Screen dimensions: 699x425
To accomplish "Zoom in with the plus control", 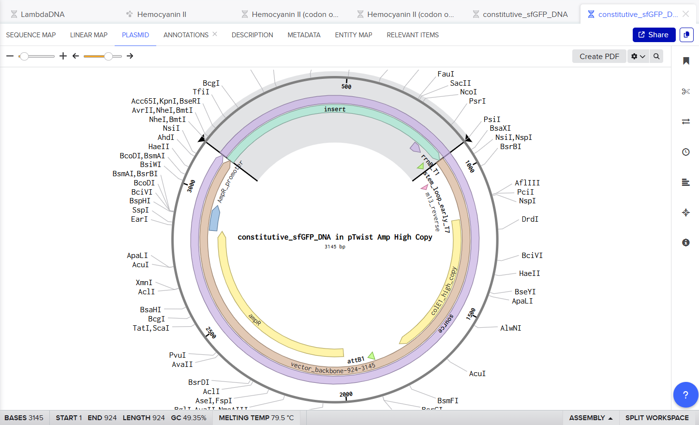I will (x=63, y=56).
